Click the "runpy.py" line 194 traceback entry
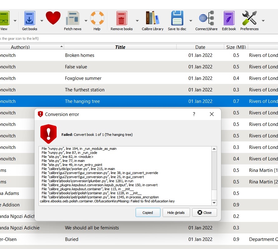Screen dimensions: 278x249 [79, 149]
